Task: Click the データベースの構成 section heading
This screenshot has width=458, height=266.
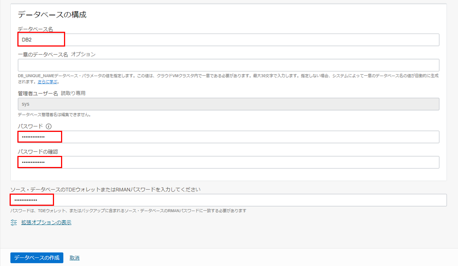Action: click(52, 15)
